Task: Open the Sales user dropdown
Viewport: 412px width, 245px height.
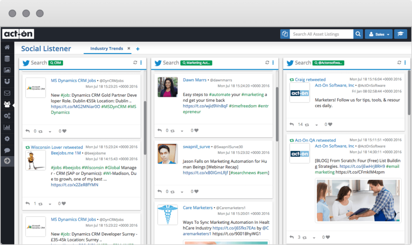Action: (x=378, y=34)
